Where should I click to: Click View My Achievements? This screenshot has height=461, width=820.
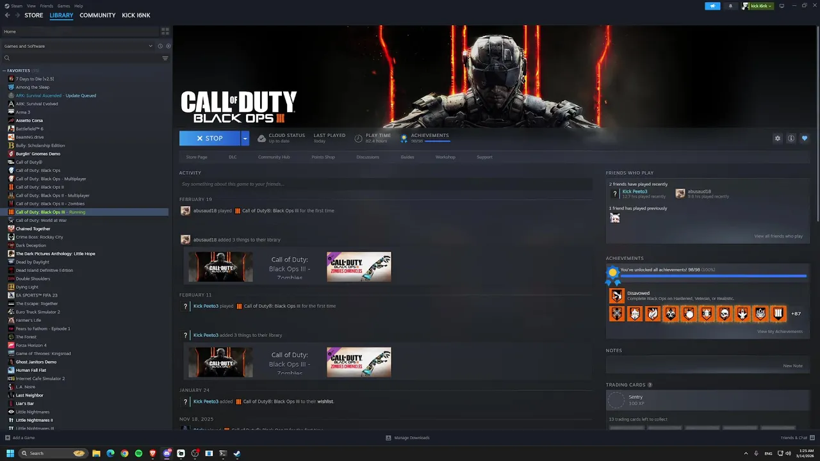(x=780, y=332)
